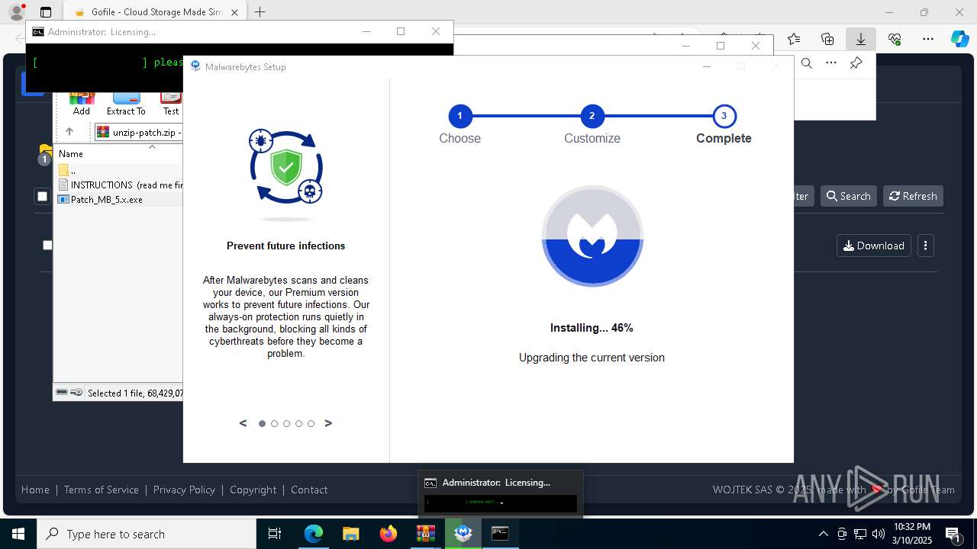Screen dimensions: 977x549
Task: Click the Test icon in WinRAR toolbar
Action: (x=171, y=102)
